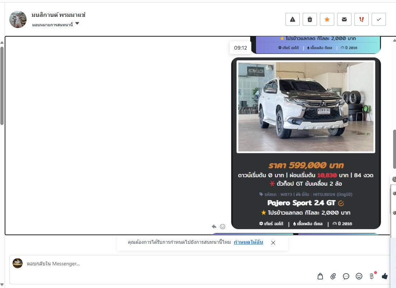Screen dimensions: 396x288
Task: Open the baht payment request icon
Action: pos(372,276)
